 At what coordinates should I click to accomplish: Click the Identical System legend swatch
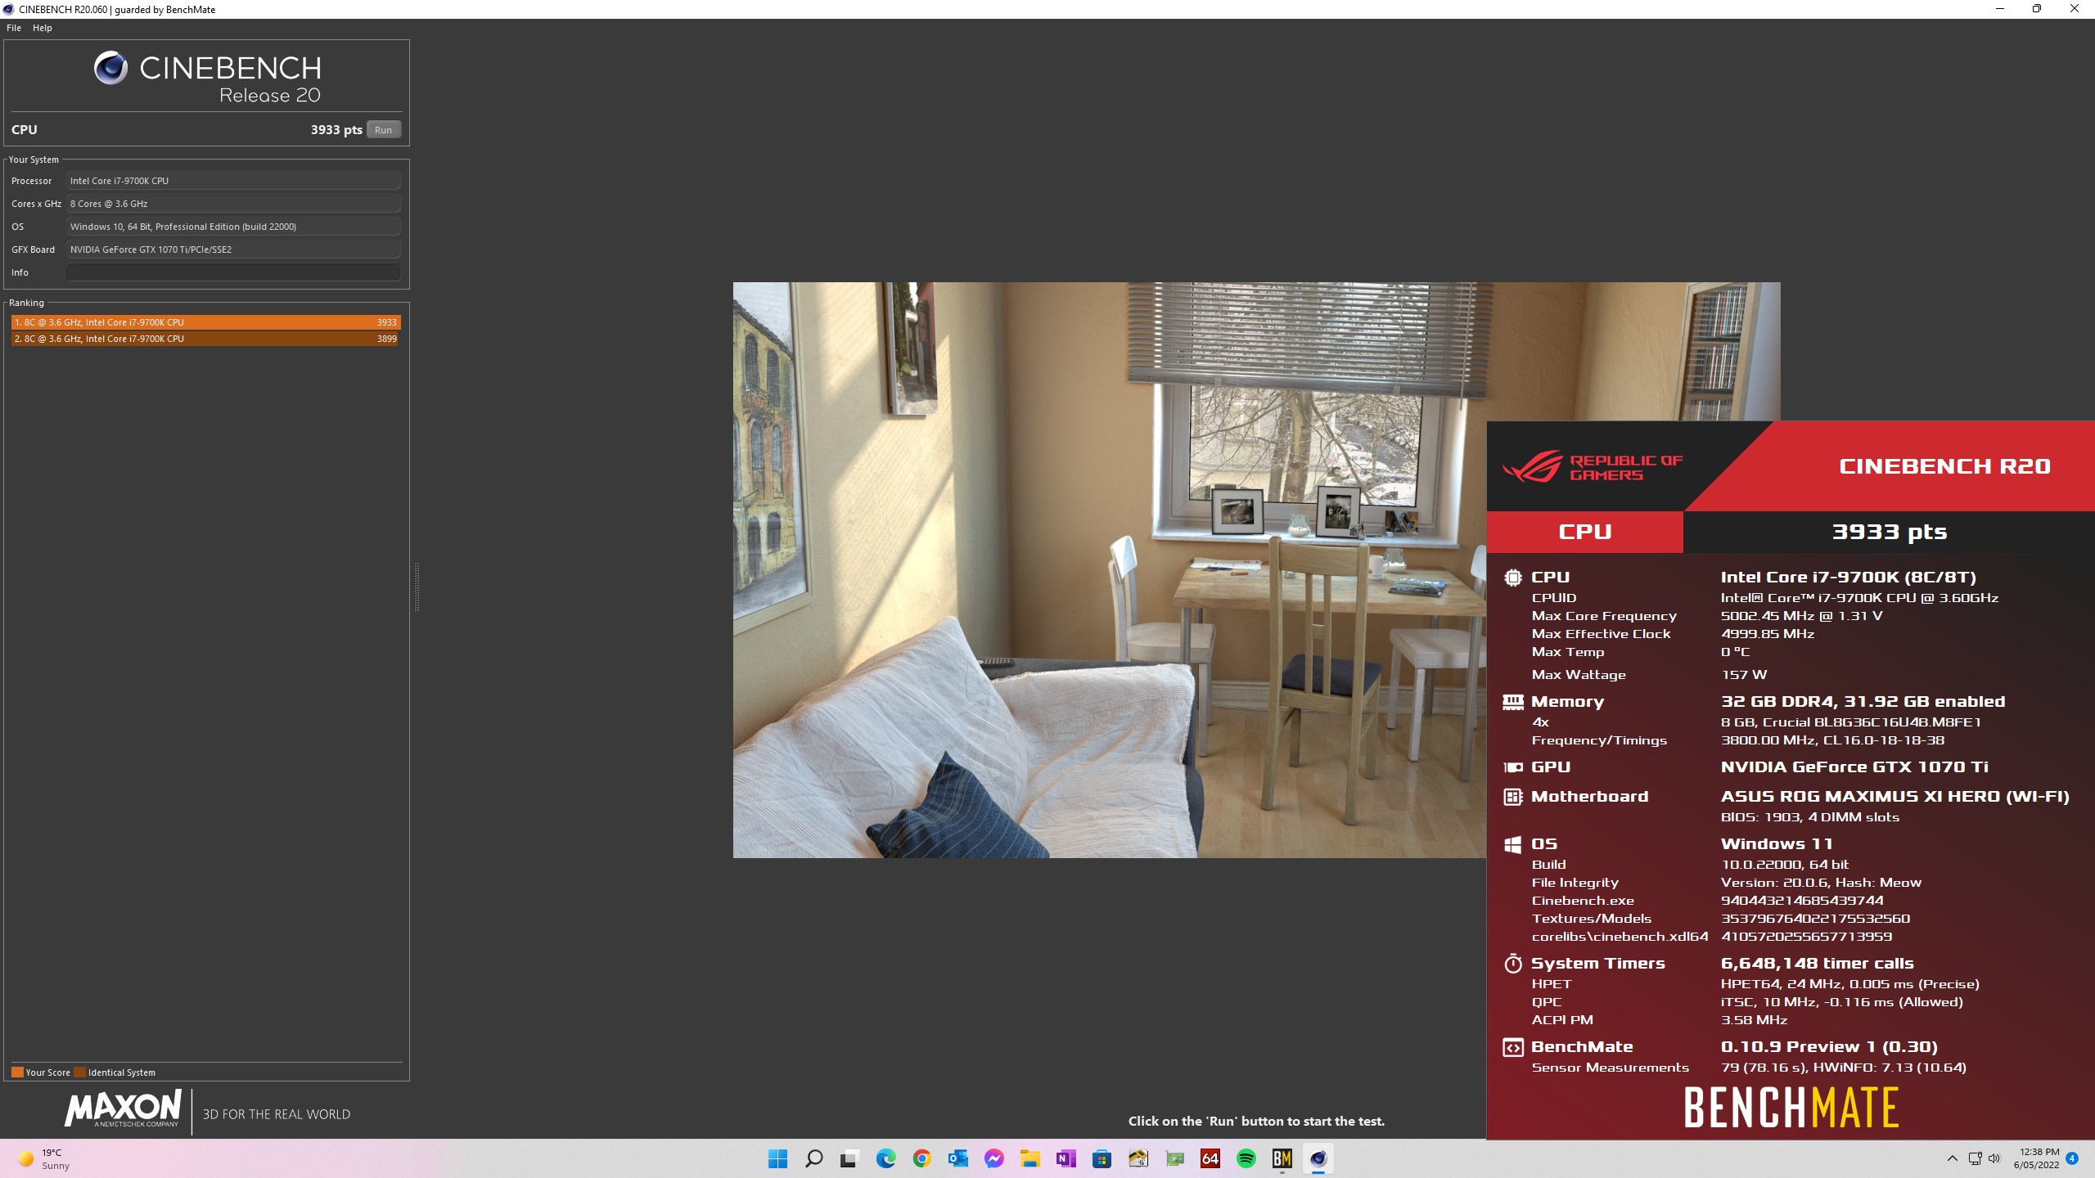pos(79,1072)
